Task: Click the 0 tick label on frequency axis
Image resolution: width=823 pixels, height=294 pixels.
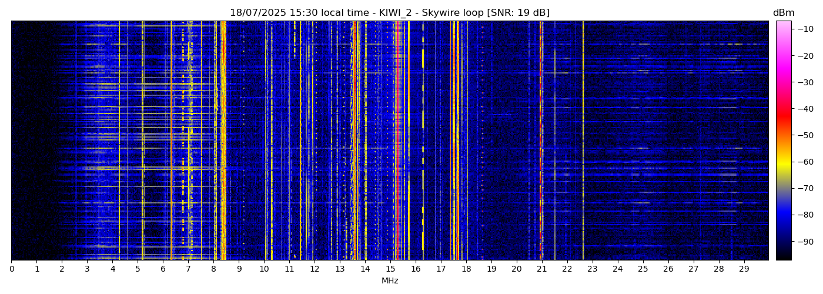Action: tap(11, 269)
